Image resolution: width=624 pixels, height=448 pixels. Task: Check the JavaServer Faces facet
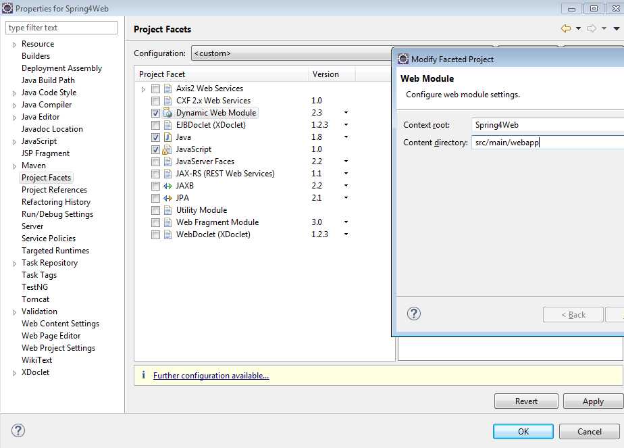pos(155,161)
